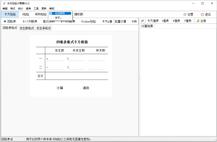Click the 计算 button
This screenshot has width=217, height=142.
[60, 88]
